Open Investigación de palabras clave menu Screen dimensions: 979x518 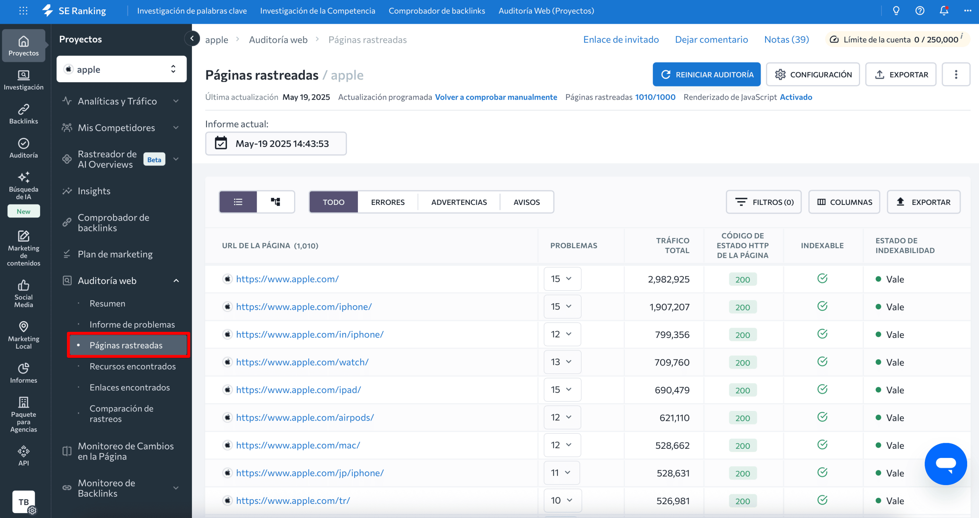click(x=192, y=11)
